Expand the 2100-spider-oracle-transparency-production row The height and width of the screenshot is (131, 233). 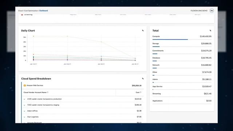(x=24, y=99)
